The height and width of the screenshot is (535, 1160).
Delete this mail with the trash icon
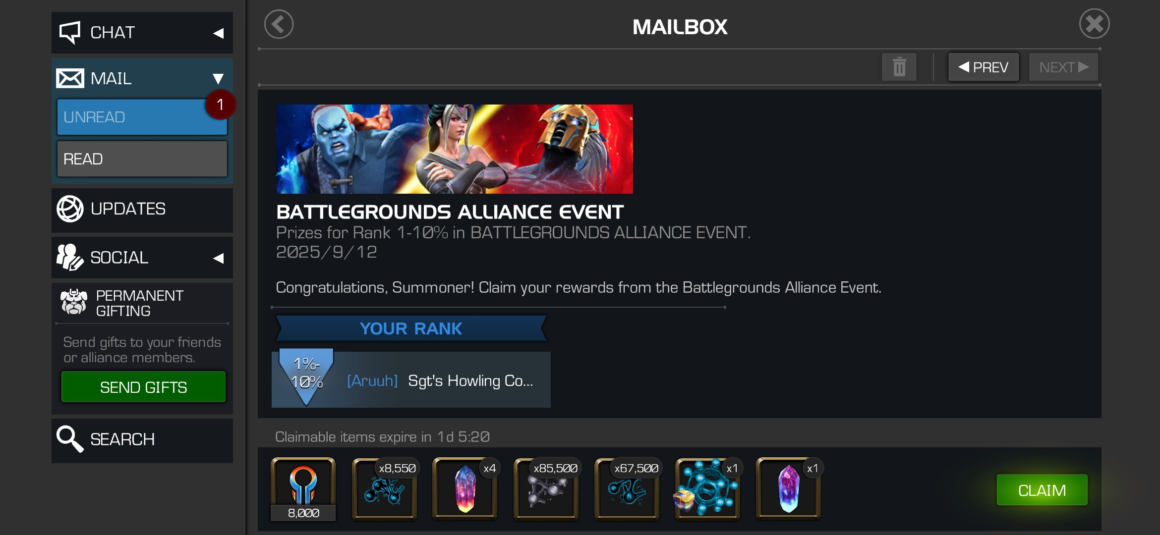[x=899, y=67]
